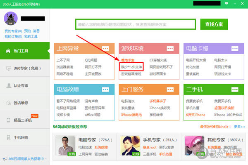
Task: Select 到店维修 sidebar tab
Action: click(25, 103)
